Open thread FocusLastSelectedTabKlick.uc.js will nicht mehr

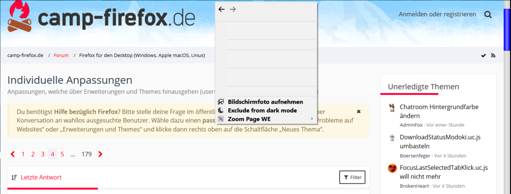443,172
